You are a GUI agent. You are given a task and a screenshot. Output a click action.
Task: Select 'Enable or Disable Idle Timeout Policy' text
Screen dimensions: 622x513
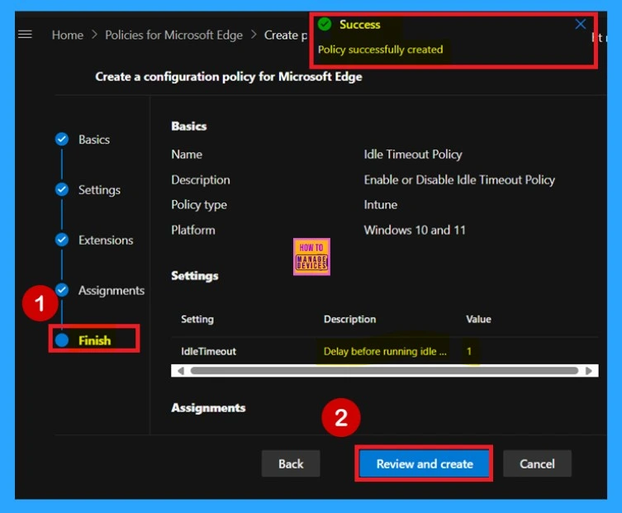[x=459, y=180]
